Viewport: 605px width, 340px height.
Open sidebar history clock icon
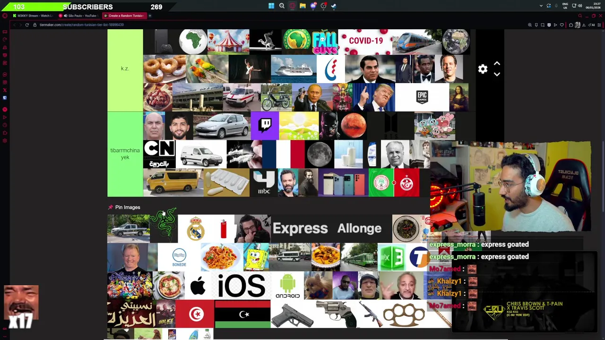(5, 125)
